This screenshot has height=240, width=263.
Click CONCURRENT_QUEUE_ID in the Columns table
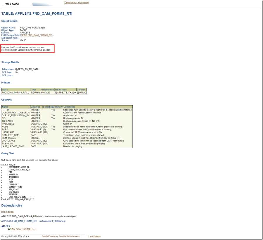tap(16, 113)
